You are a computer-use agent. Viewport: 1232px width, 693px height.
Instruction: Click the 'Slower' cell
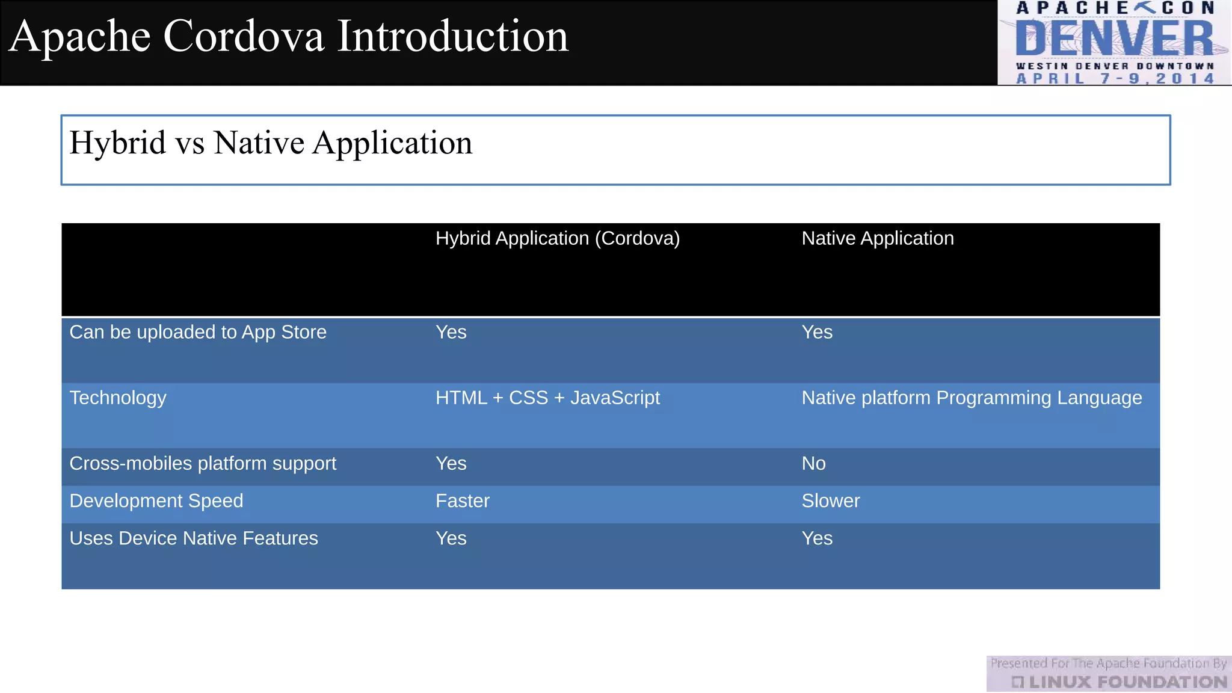(x=831, y=501)
